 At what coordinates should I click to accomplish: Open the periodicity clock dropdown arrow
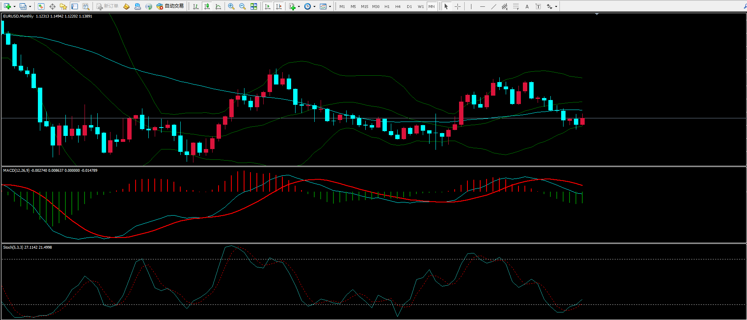314,6
